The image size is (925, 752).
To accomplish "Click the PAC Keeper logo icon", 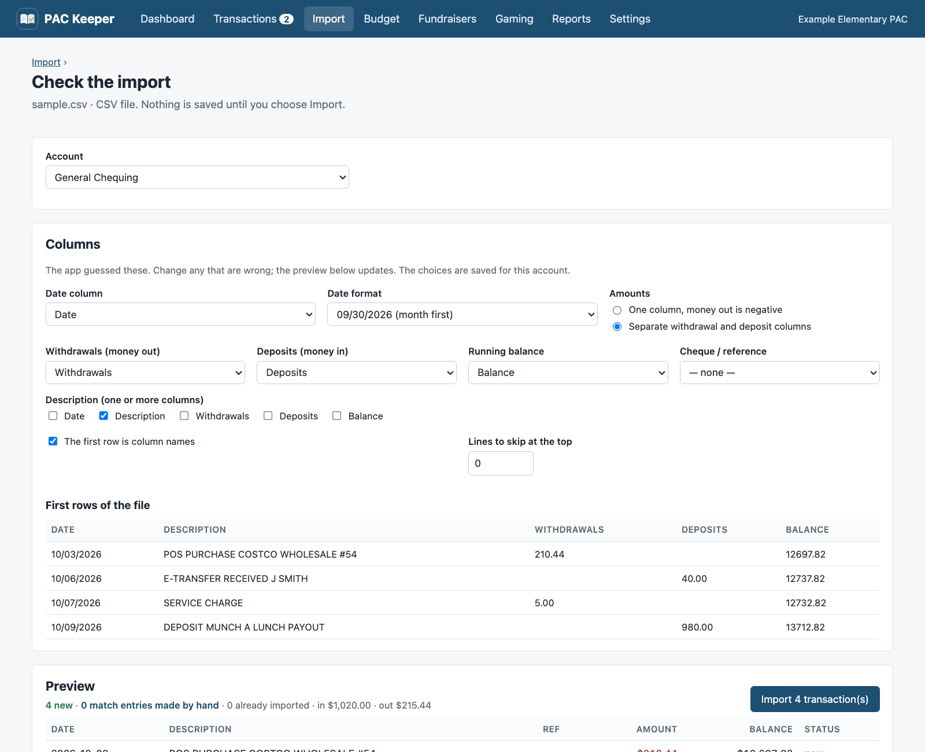I will (x=27, y=19).
